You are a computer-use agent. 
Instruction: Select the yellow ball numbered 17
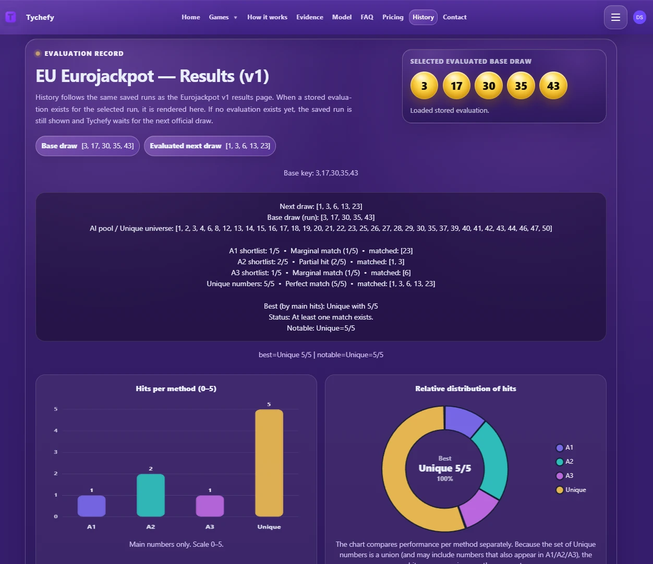click(x=456, y=86)
